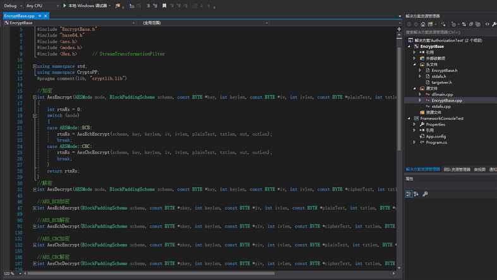The width and height of the screenshot is (497, 280).
Task: Select stdafx.cpp in Solution Explorer
Action: [441, 107]
